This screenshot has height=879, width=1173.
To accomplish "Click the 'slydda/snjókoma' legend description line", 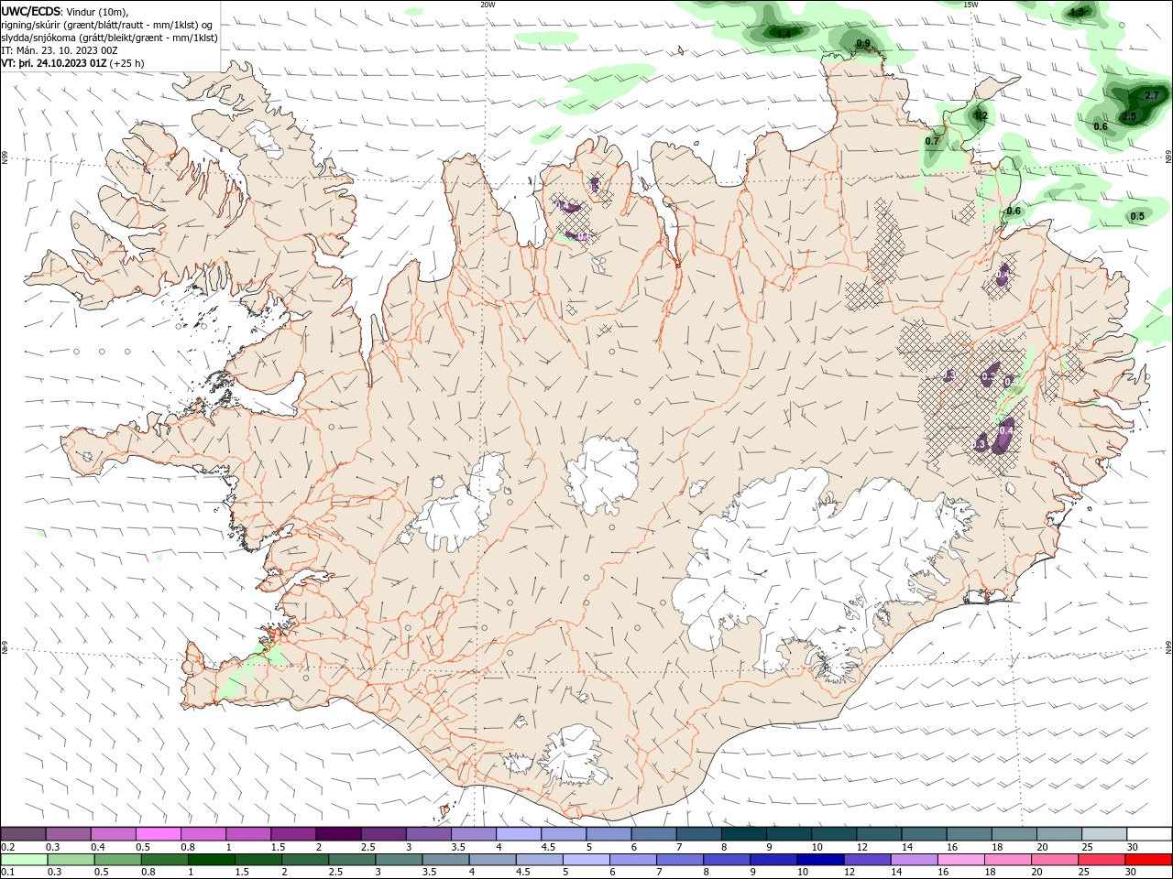I will click(x=110, y=38).
